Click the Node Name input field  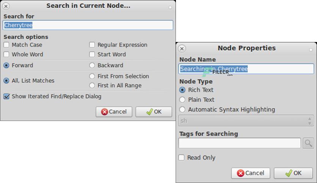[246, 69]
